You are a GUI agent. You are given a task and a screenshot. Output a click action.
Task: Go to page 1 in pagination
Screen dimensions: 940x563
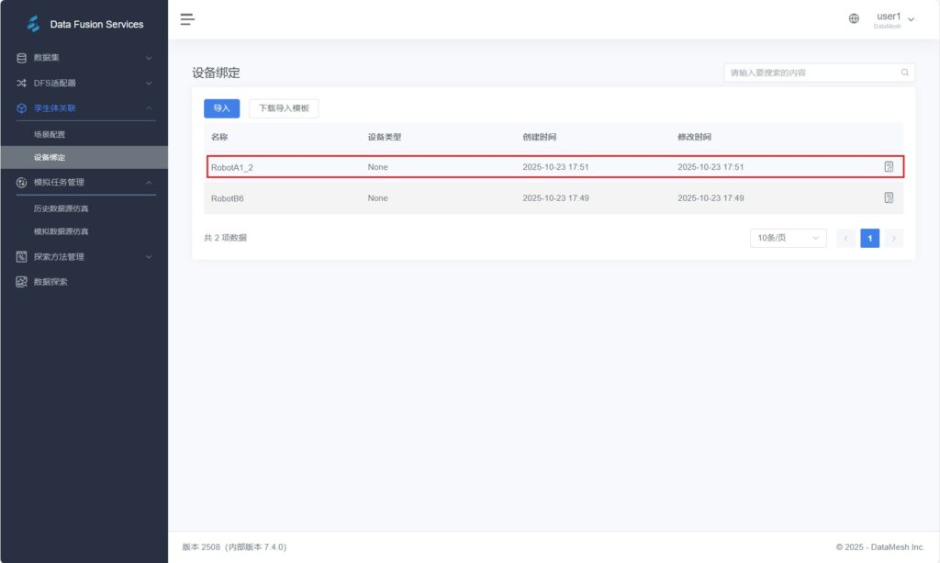pos(869,239)
